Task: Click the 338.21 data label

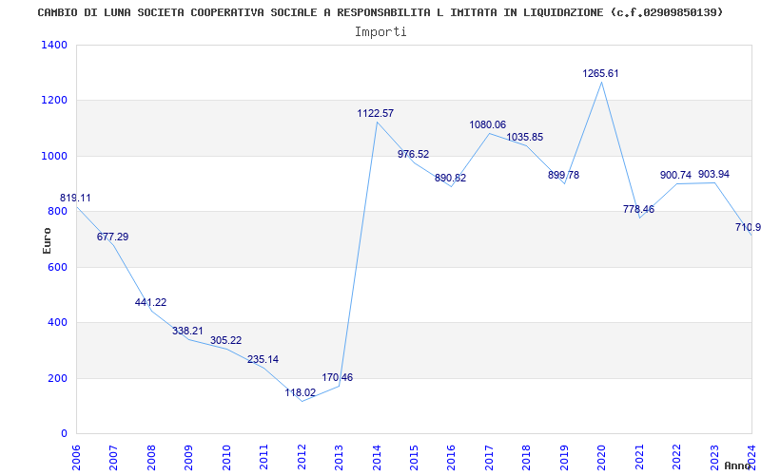Action: coord(187,331)
